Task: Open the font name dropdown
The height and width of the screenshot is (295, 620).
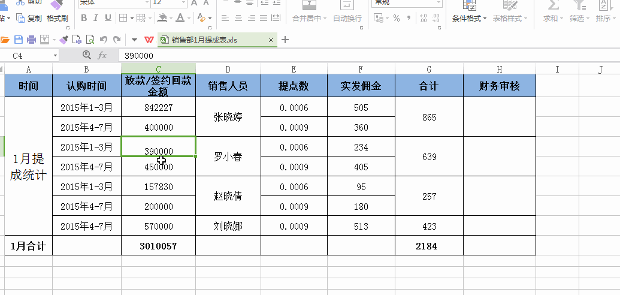Action: tap(147, 2)
